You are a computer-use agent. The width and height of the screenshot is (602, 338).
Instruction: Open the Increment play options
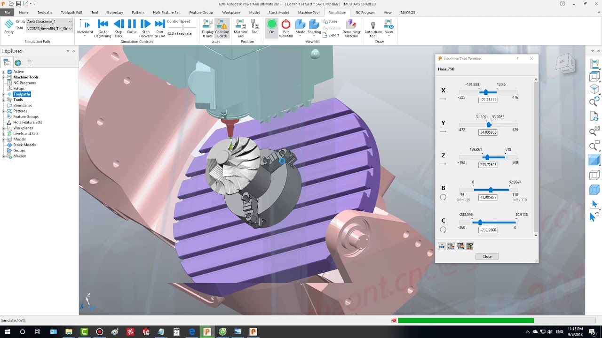(x=85, y=28)
